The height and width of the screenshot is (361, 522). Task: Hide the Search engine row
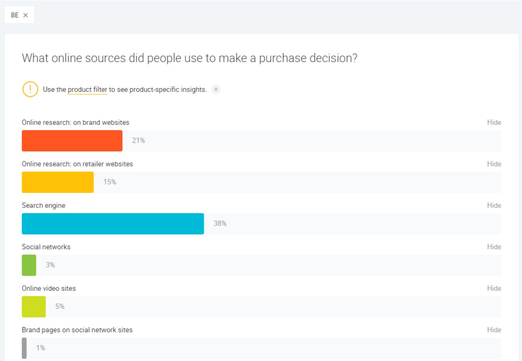[x=494, y=205]
